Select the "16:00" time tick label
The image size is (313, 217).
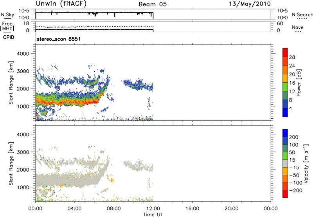coord(192,209)
